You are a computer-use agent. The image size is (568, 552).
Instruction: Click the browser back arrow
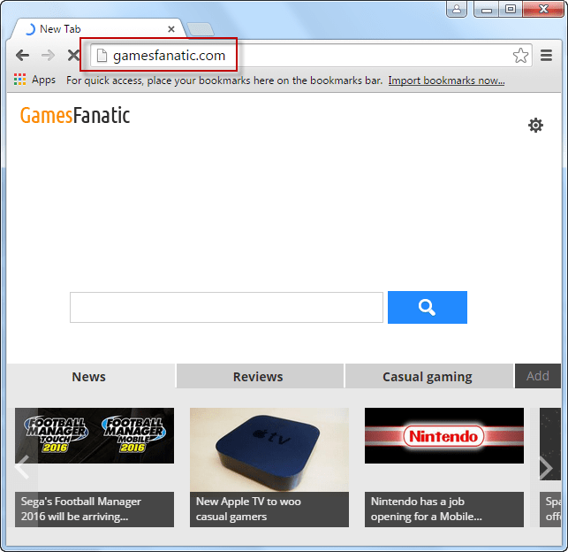pyautogui.click(x=22, y=56)
